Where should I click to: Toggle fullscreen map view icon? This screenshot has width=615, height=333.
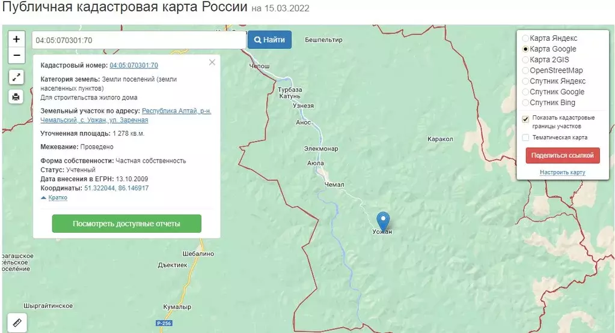(x=16, y=77)
